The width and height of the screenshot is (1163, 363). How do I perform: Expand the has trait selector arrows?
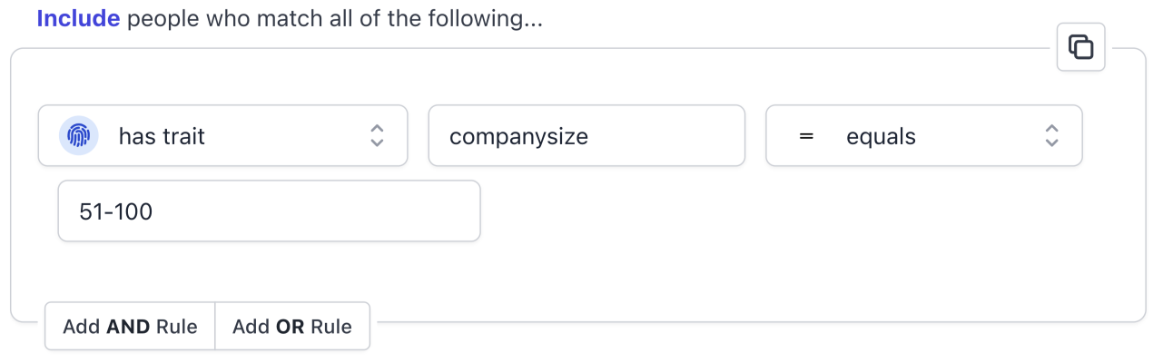click(x=378, y=136)
